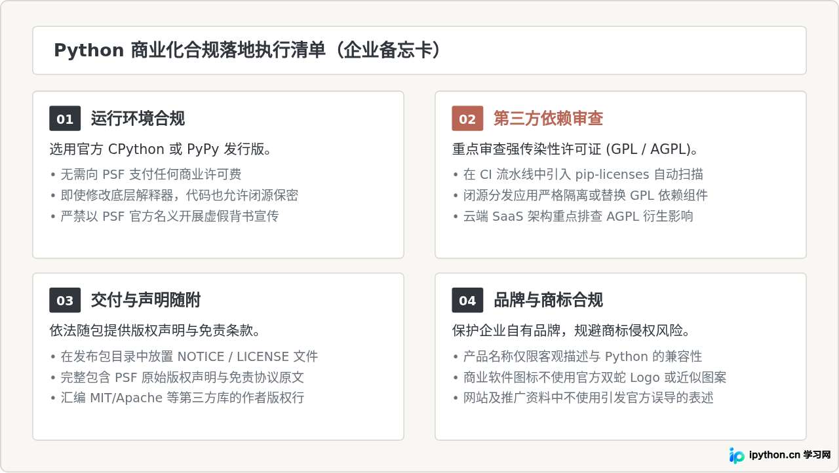Select bullet "完整包含 PSF 原始版权声明与免责协议原文"

coord(176,377)
